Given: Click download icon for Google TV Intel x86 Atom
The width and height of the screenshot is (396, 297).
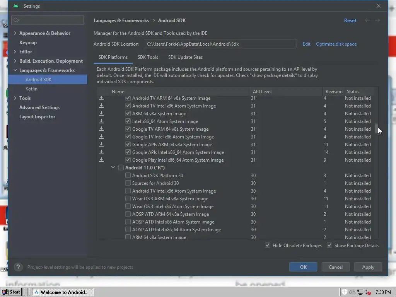Looking at the screenshot, I should click(x=101, y=137).
